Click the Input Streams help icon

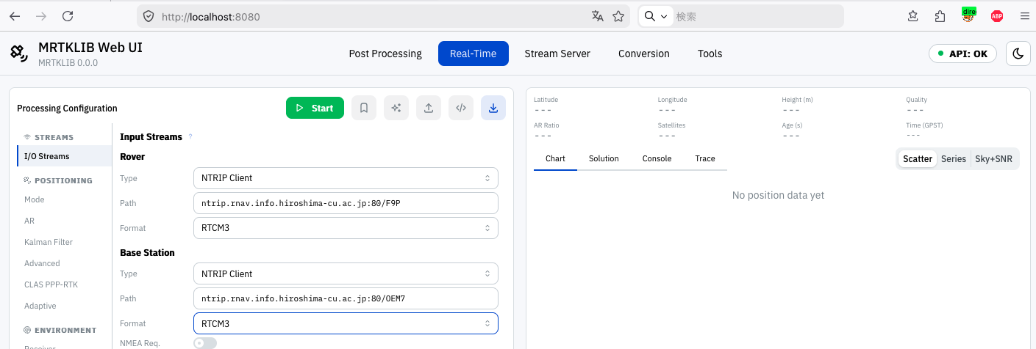tap(190, 137)
